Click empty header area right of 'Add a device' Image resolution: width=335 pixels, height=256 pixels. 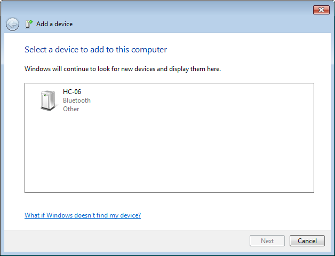tap(203, 24)
